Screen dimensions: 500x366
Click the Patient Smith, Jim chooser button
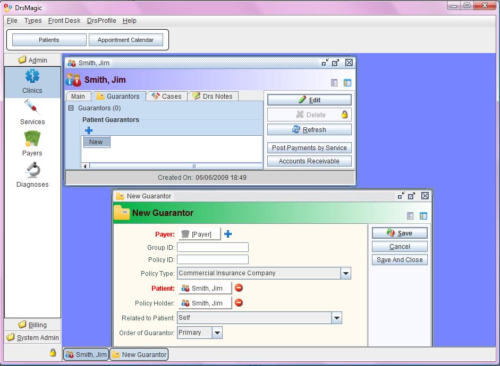pyautogui.click(x=205, y=288)
